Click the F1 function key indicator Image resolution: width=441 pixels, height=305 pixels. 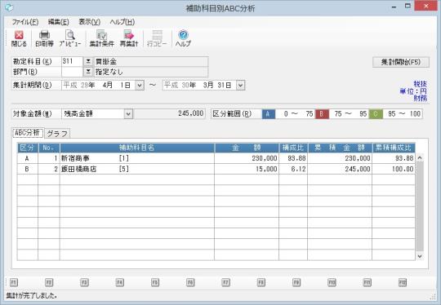click(14, 282)
